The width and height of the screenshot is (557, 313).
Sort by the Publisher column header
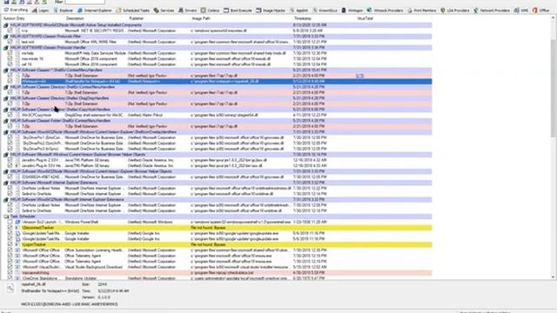pos(137,18)
